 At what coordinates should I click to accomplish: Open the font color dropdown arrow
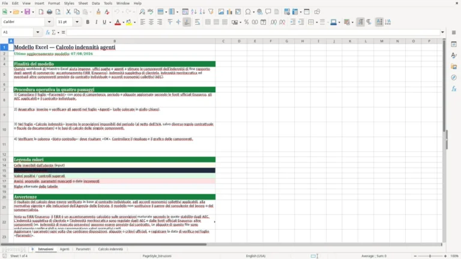click(x=123, y=22)
